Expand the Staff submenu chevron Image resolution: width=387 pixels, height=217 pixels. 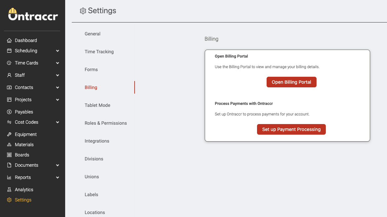pos(58,75)
